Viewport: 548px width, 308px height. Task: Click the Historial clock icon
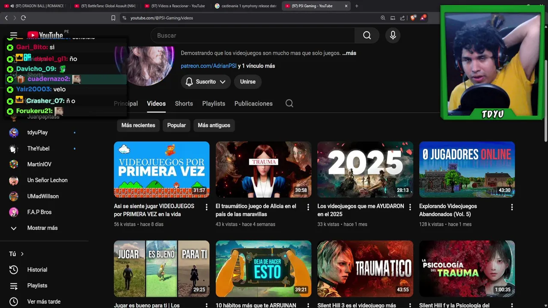tap(14, 270)
